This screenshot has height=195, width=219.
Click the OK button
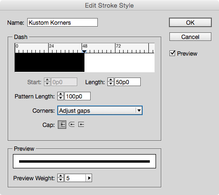(x=190, y=22)
